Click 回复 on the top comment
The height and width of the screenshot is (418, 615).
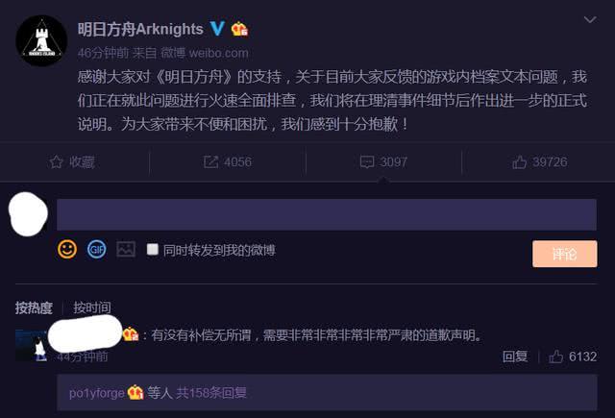[x=515, y=357]
